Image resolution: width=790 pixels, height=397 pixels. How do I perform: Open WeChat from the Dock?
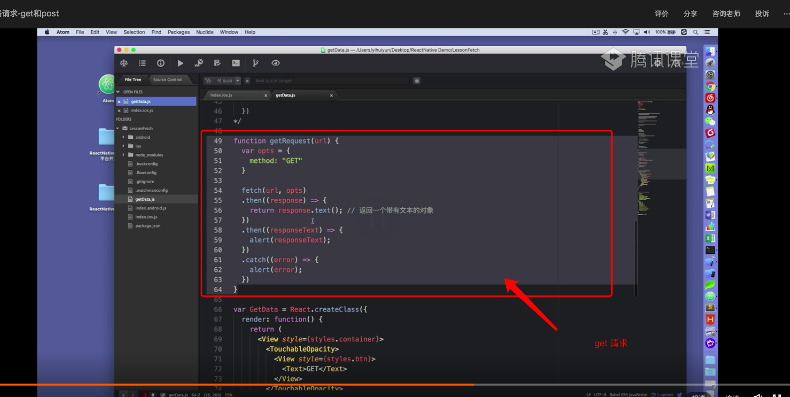coord(710,121)
